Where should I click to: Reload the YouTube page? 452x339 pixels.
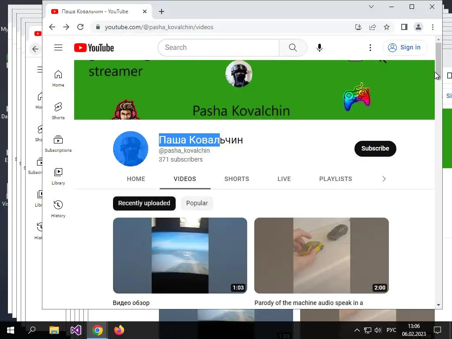click(80, 27)
